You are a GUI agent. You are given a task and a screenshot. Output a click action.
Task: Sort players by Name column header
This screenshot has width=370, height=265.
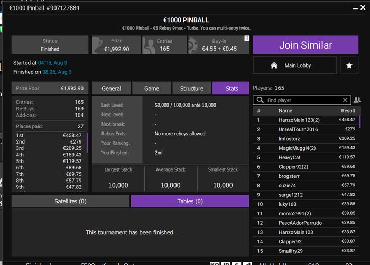(285, 111)
